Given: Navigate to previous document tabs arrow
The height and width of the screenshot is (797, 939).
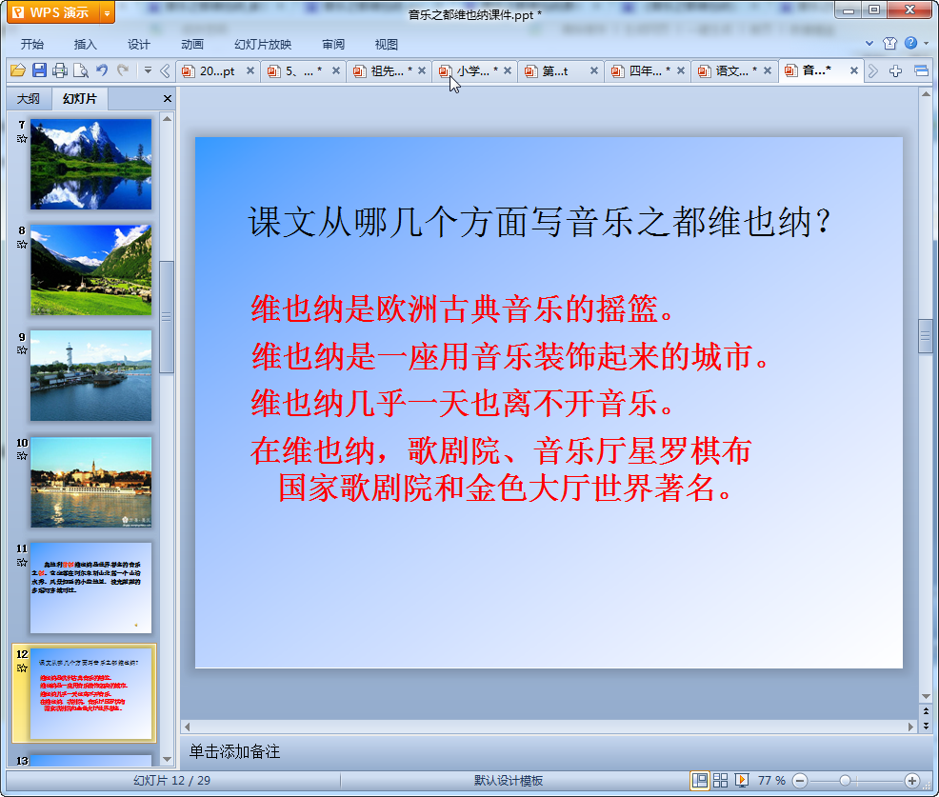Looking at the screenshot, I should pyautogui.click(x=166, y=71).
